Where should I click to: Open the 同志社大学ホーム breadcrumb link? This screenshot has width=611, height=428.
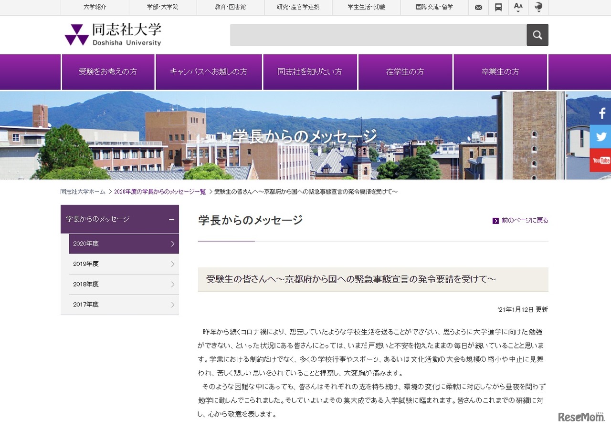click(82, 191)
